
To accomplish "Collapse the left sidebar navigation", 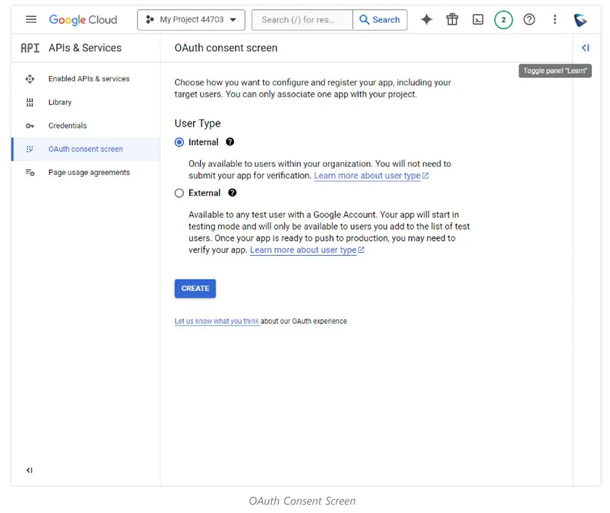I will 30,470.
